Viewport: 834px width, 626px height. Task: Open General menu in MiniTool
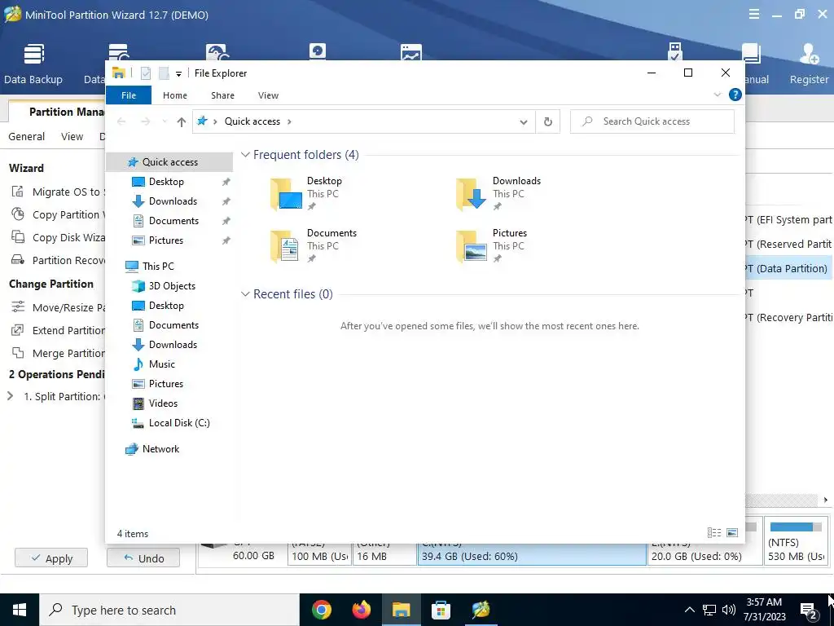27,136
